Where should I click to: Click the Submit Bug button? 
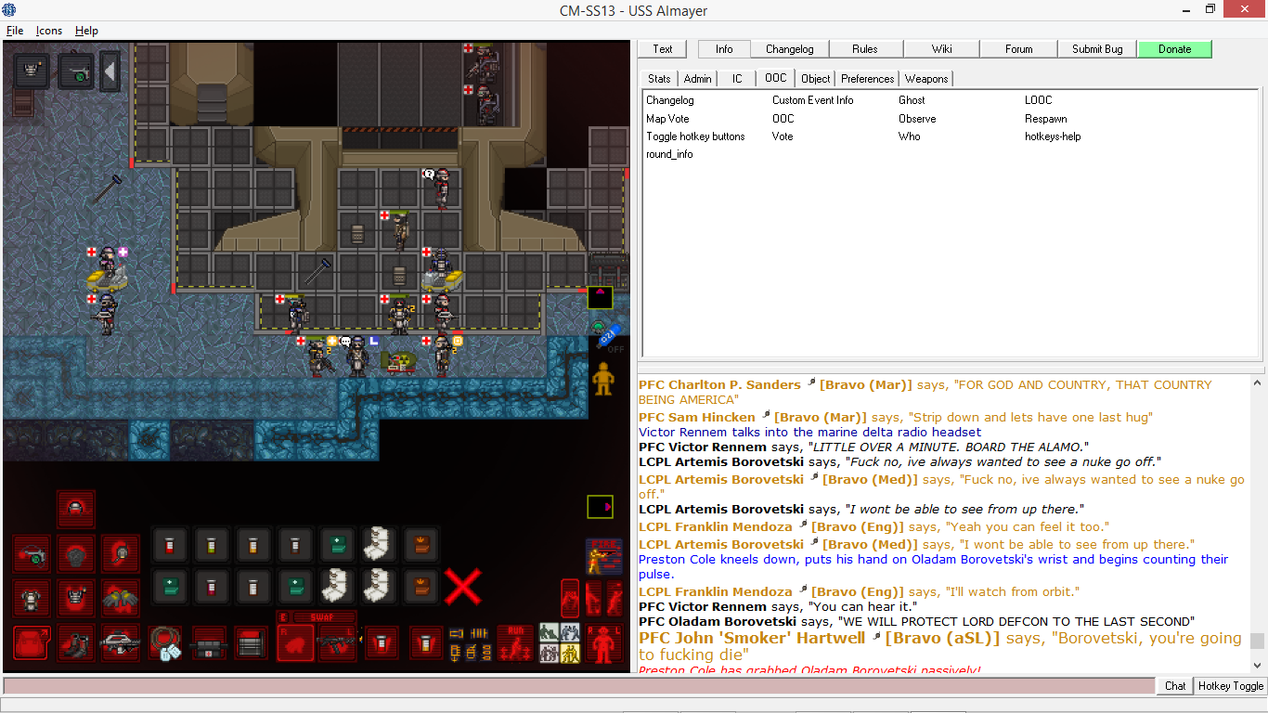(1097, 49)
